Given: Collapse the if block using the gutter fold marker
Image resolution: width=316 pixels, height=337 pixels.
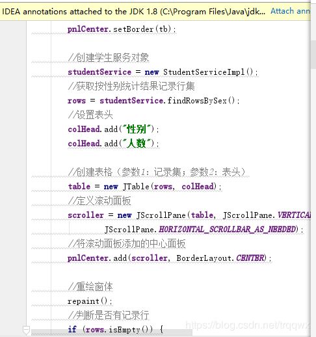Looking at the screenshot, I should (x=26, y=330).
